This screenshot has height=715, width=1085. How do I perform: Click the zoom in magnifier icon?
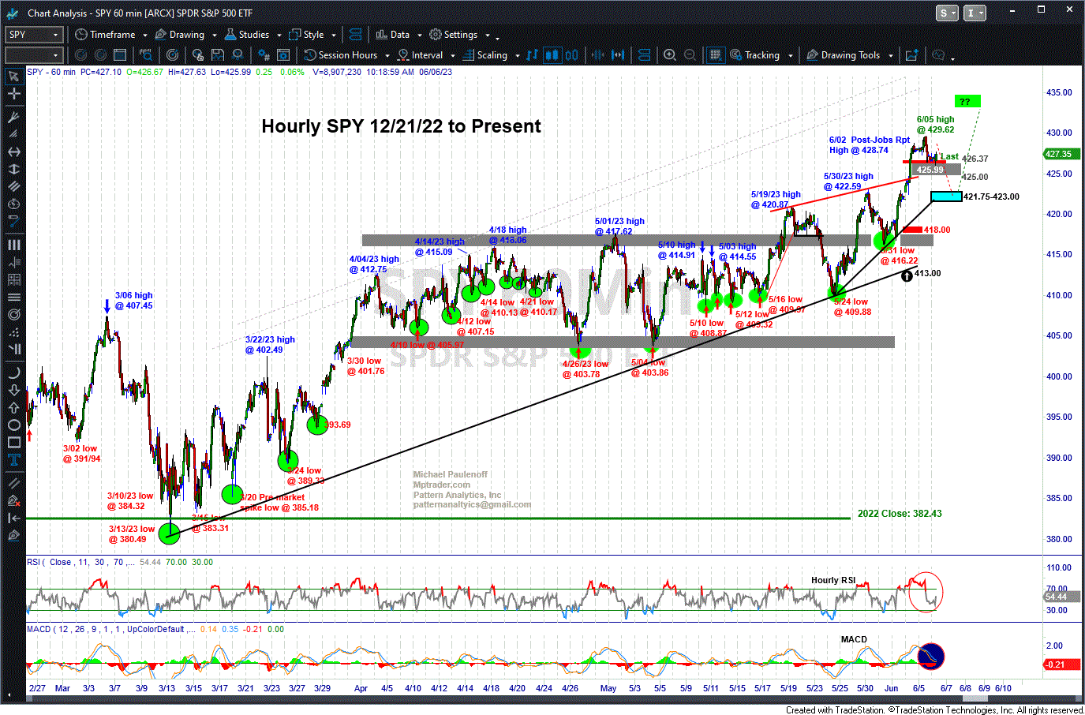(670, 55)
